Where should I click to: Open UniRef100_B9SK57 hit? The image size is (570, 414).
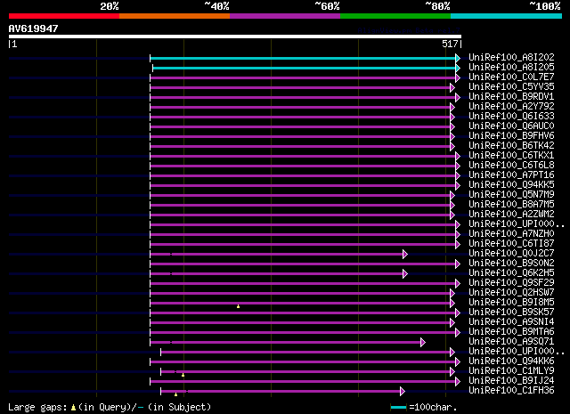[511, 313]
